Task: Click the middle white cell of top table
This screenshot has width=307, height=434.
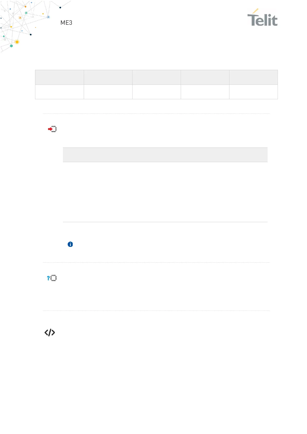Action: pyautogui.click(x=156, y=92)
